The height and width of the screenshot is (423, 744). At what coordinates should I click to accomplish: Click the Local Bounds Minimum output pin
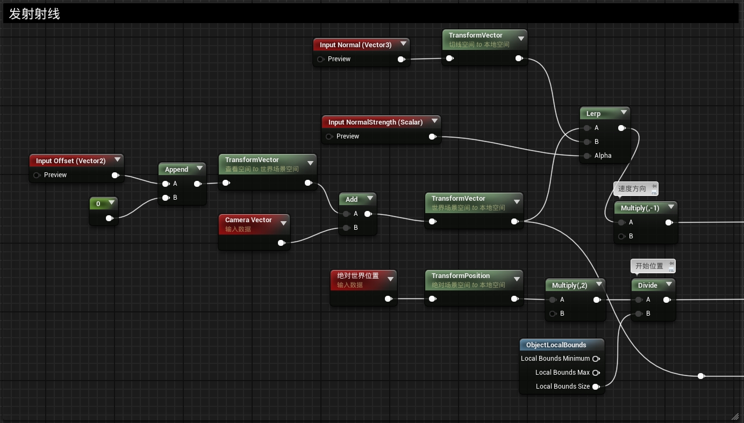pos(596,359)
